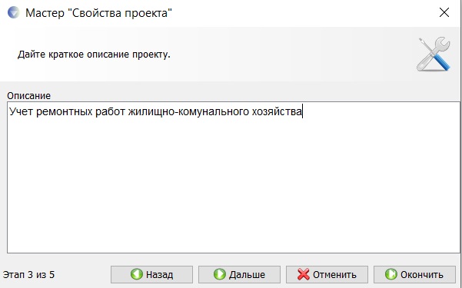Place cursor in word жилищно-комунального

pyautogui.click(x=188, y=112)
